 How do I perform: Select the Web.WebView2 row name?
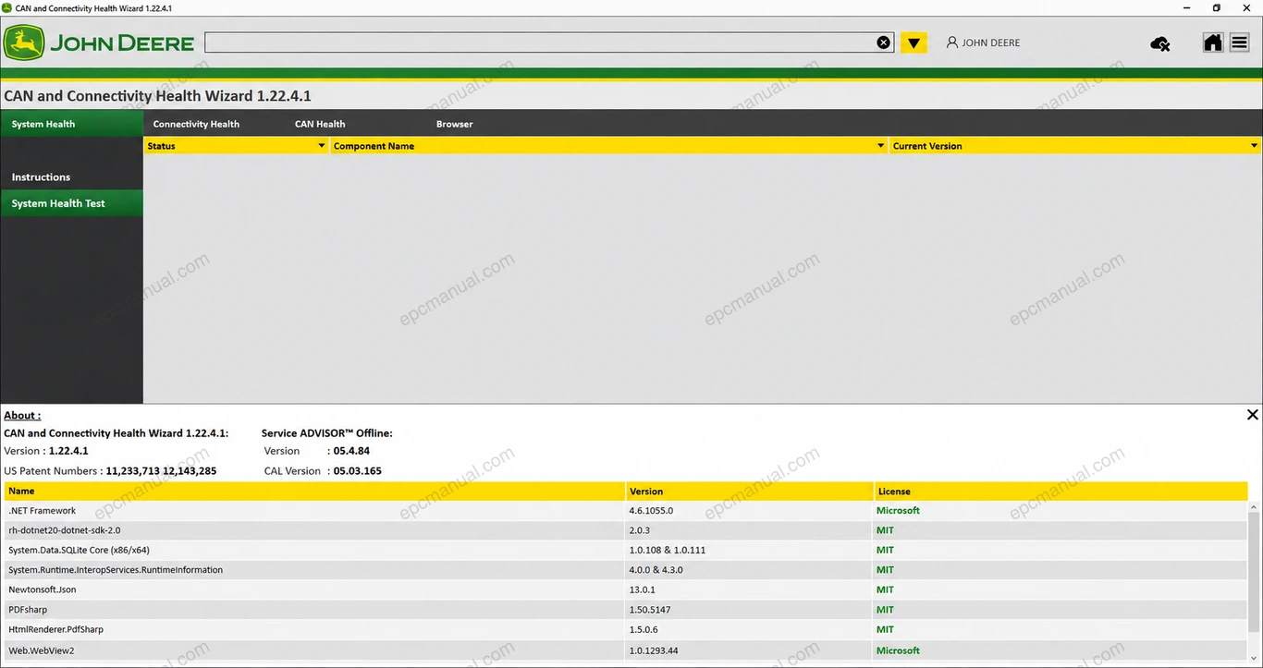(42, 650)
